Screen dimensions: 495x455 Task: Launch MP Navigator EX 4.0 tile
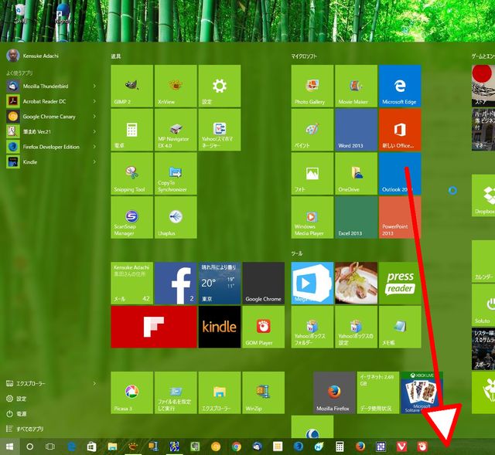[x=176, y=130]
